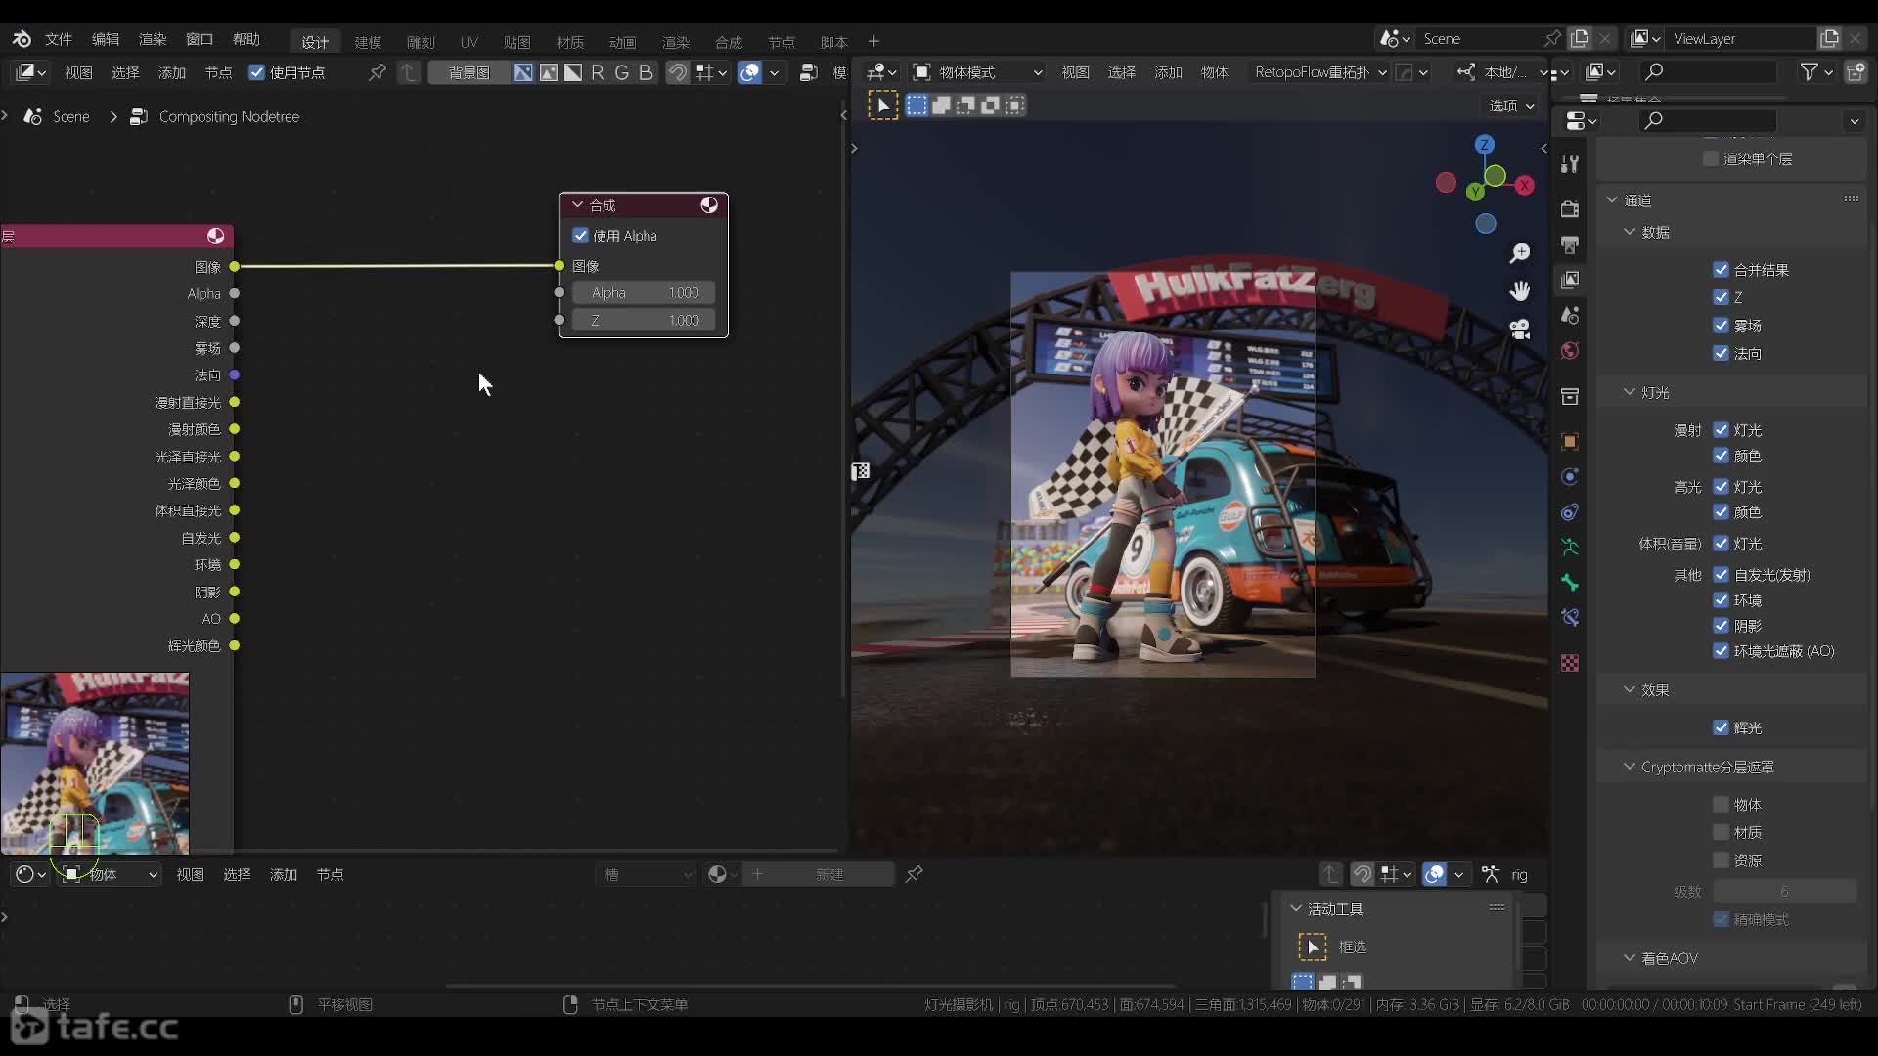Open the 物体 shader type dropdown
The height and width of the screenshot is (1056, 1878).
[111, 874]
